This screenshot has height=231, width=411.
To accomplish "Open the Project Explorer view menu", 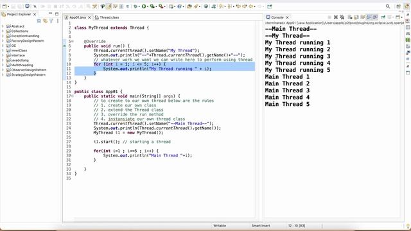I will click(x=57, y=21).
